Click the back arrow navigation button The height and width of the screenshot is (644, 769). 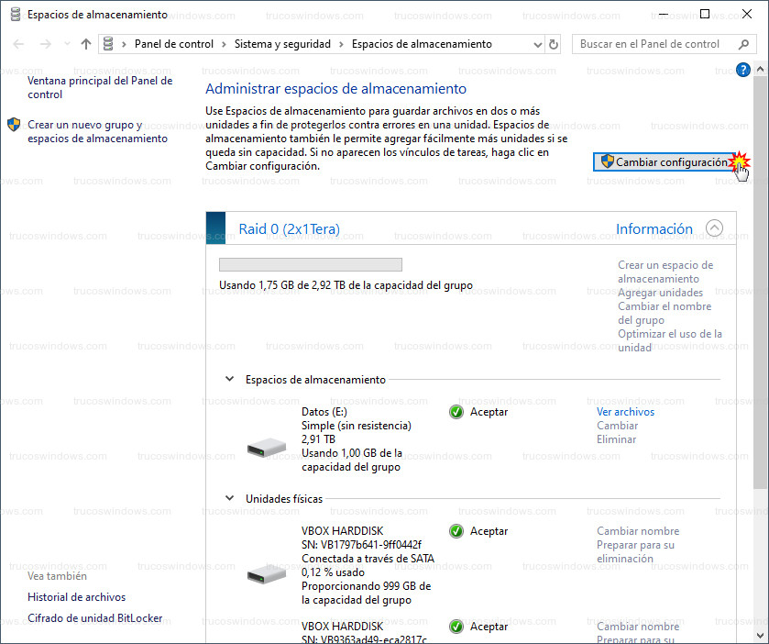[x=19, y=44]
